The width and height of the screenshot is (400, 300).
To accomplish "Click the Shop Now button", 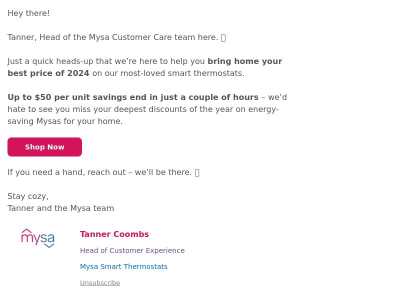I will [x=44, y=147].
